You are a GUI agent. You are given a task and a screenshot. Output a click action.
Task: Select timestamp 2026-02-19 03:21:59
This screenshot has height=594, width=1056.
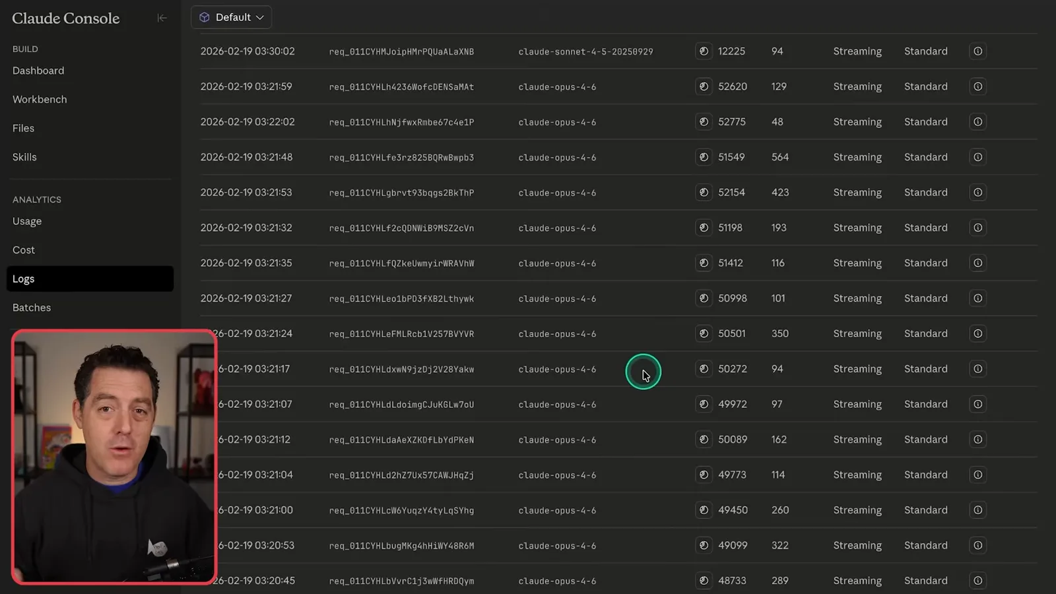pyautogui.click(x=246, y=86)
